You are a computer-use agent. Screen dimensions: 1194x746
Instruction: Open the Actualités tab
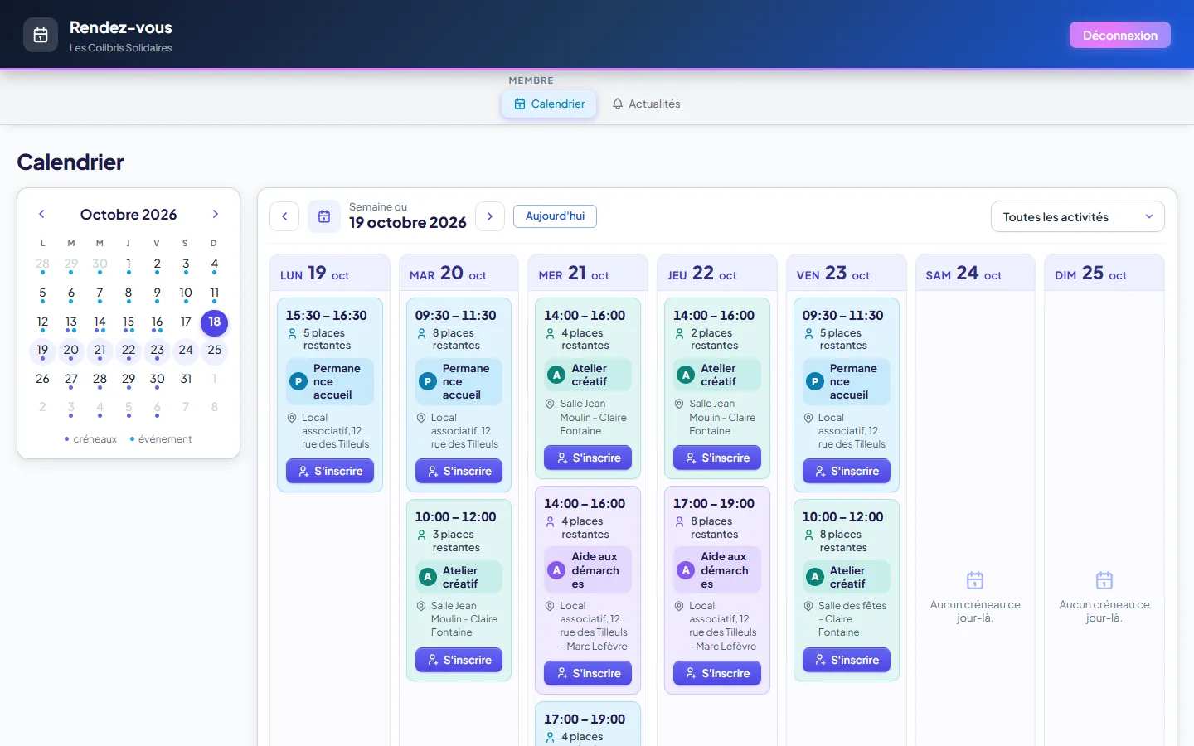646,104
